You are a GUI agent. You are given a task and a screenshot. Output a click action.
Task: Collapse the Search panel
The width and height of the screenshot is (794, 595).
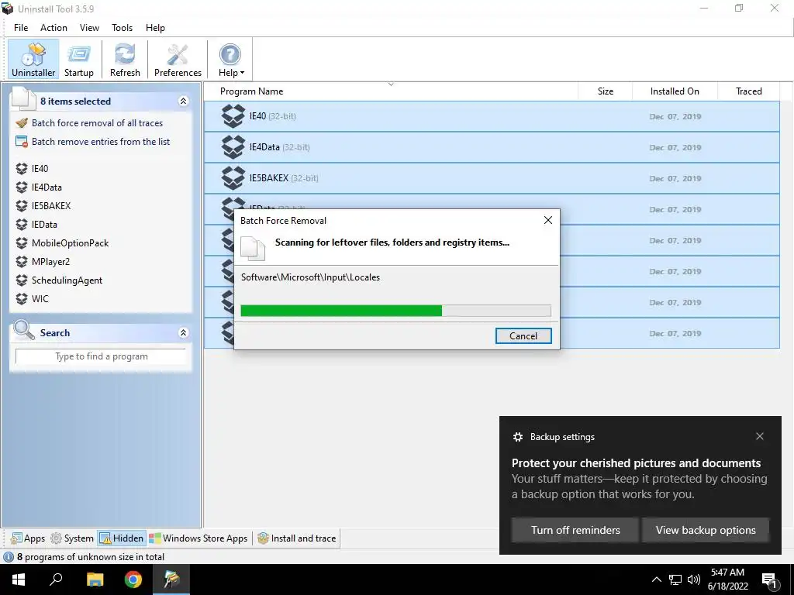(x=183, y=332)
